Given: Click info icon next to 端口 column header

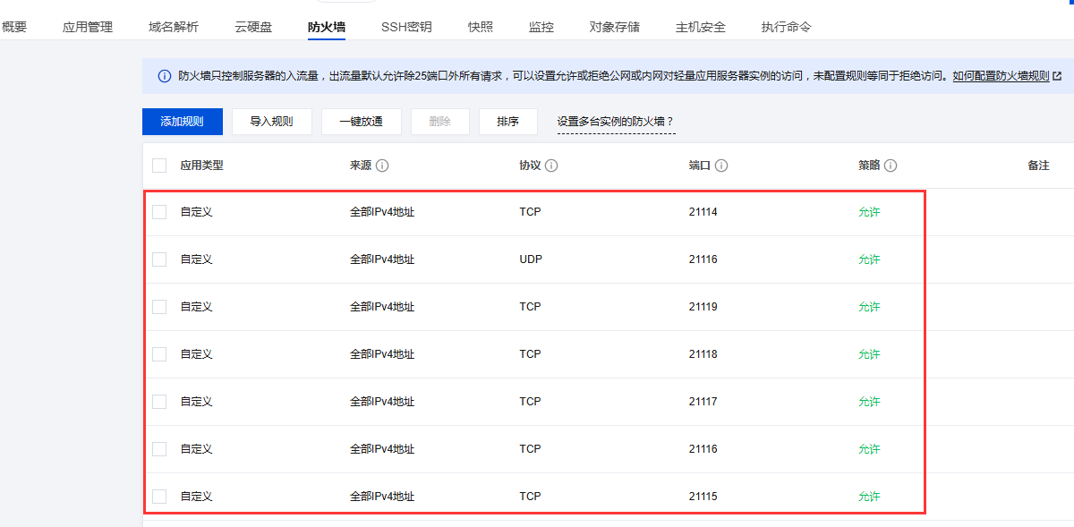Looking at the screenshot, I should tap(721, 166).
